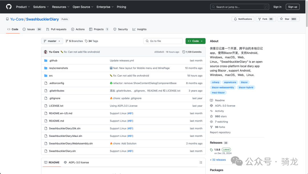Viewport: 308px width, 174px height.
Task: Click the Sign in link
Action: click(277, 7)
